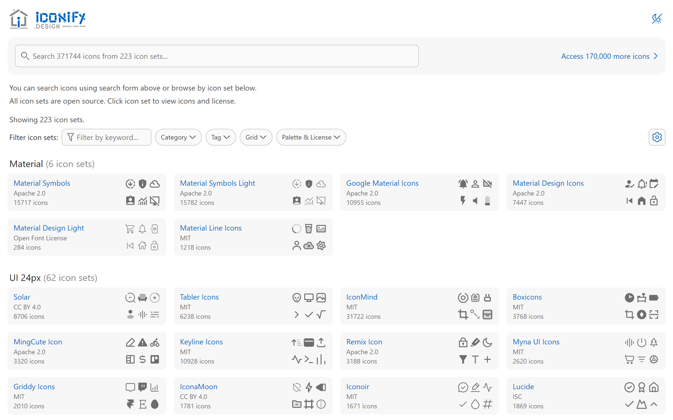
Task: Click the bell icon in Google Material Icons
Action: tap(463, 184)
